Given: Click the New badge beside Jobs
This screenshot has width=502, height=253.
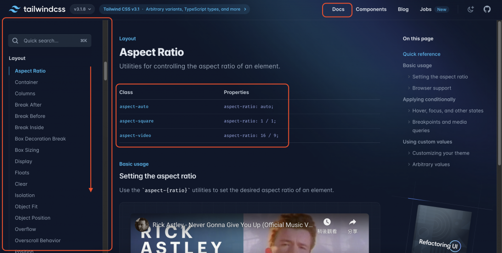Looking at the screenshot, I should [442, 10].
